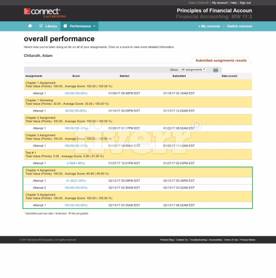Click the Chapter 2 Assignment heading row
The width and height of the screenshot is (276, 278).
point(138,119)
